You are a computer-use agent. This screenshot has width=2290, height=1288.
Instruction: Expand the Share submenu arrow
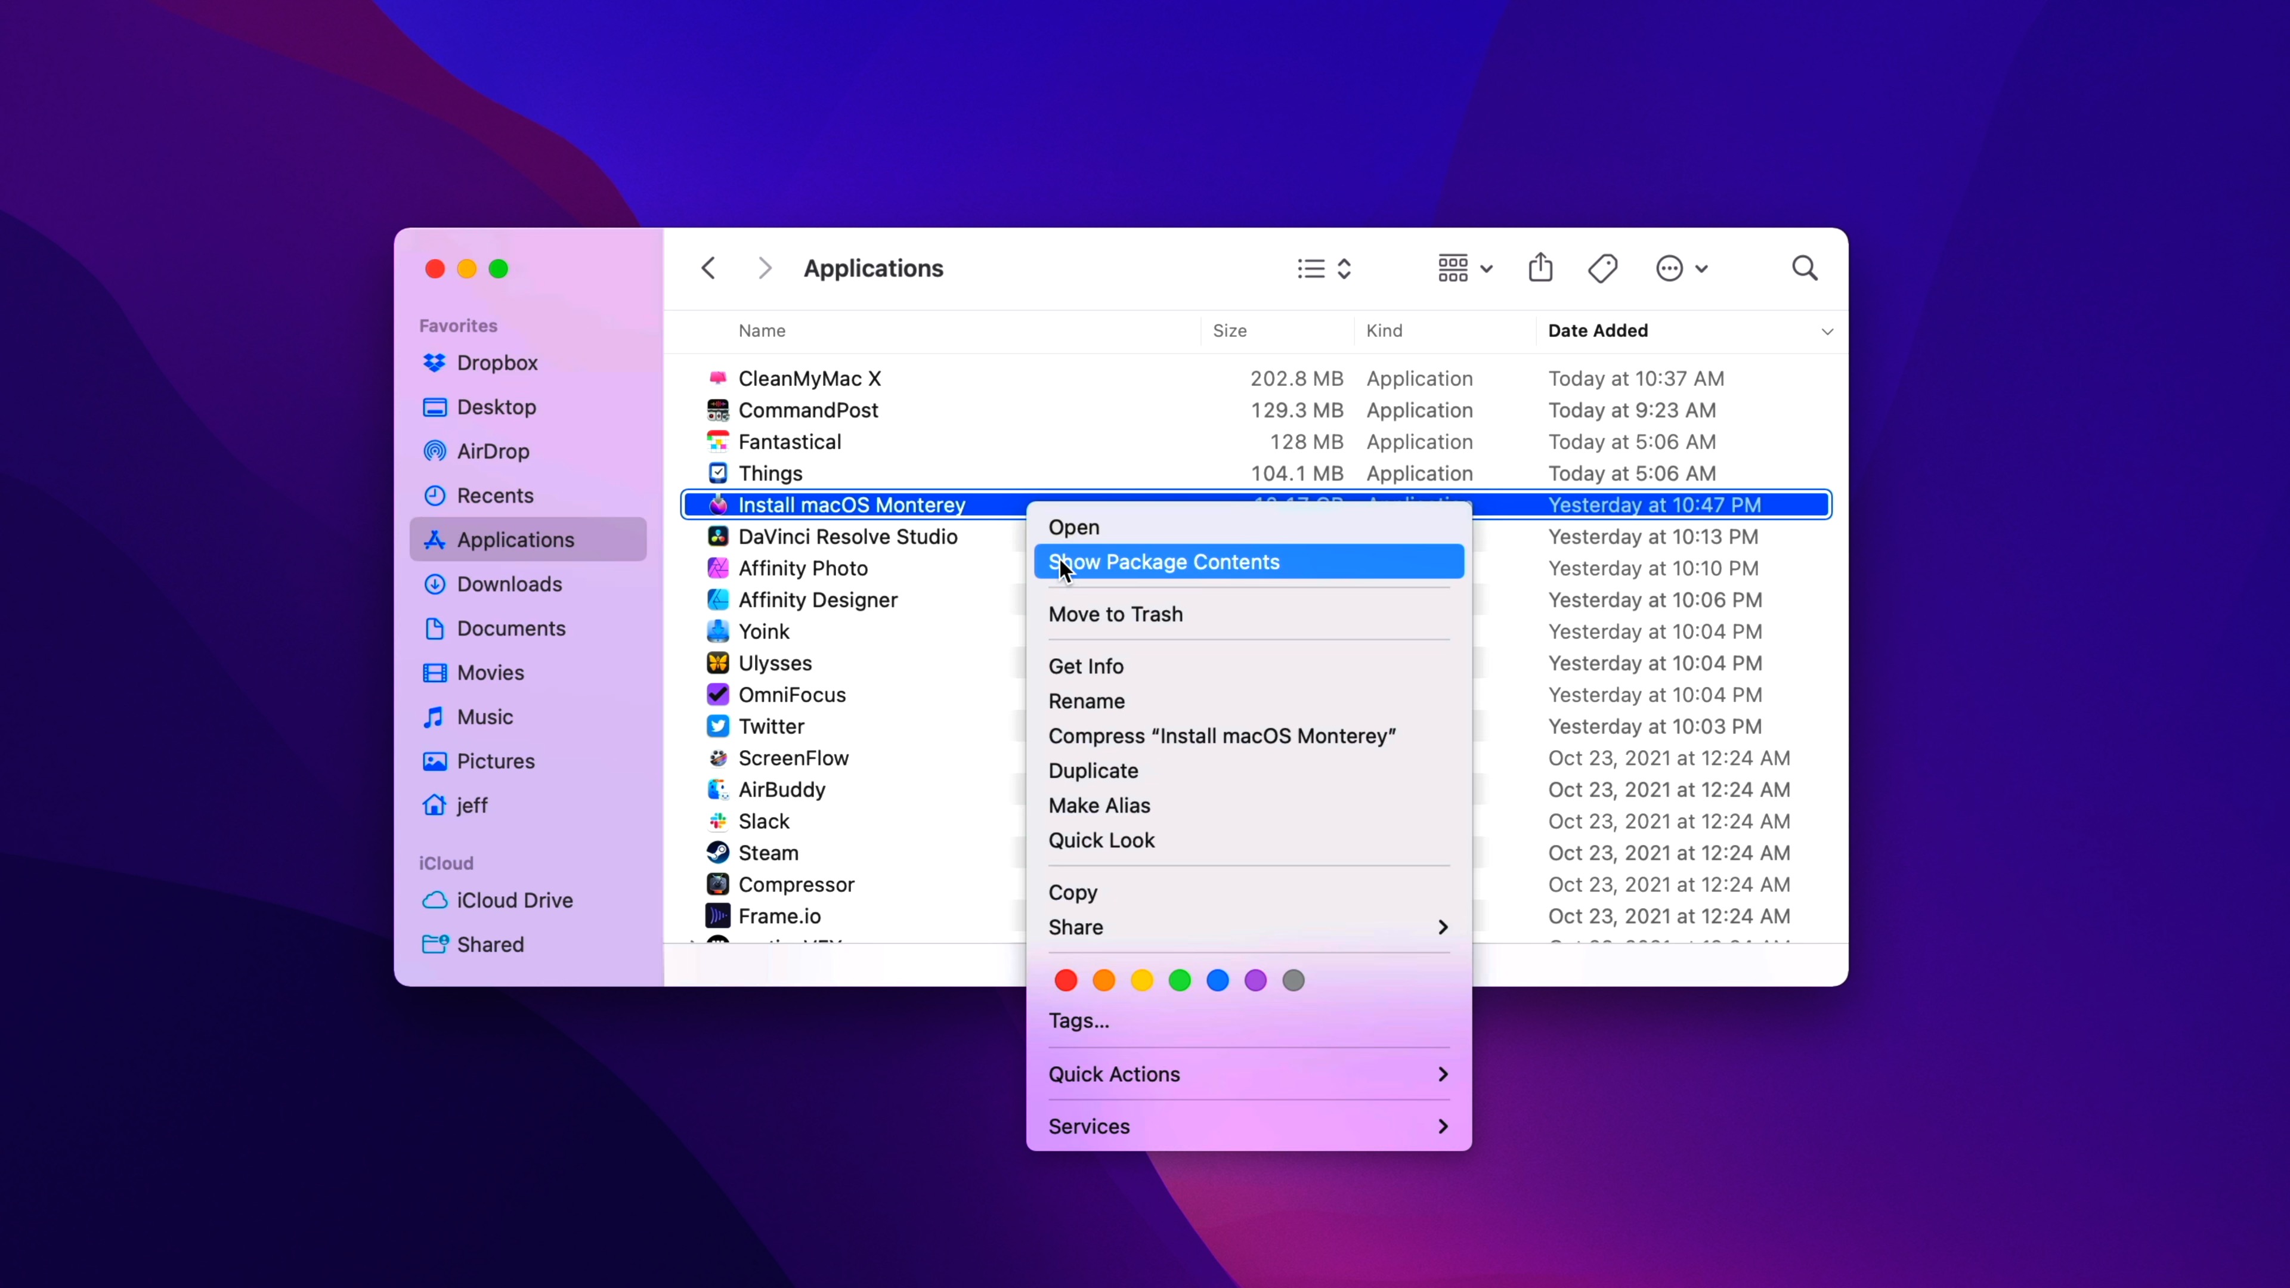pos(1442,927)
